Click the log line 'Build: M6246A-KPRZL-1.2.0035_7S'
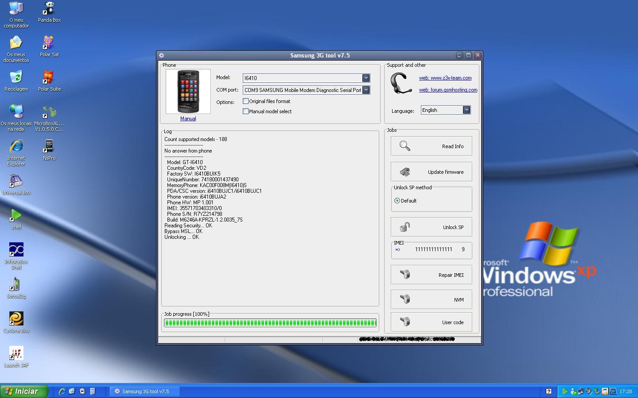 (205, 220)
